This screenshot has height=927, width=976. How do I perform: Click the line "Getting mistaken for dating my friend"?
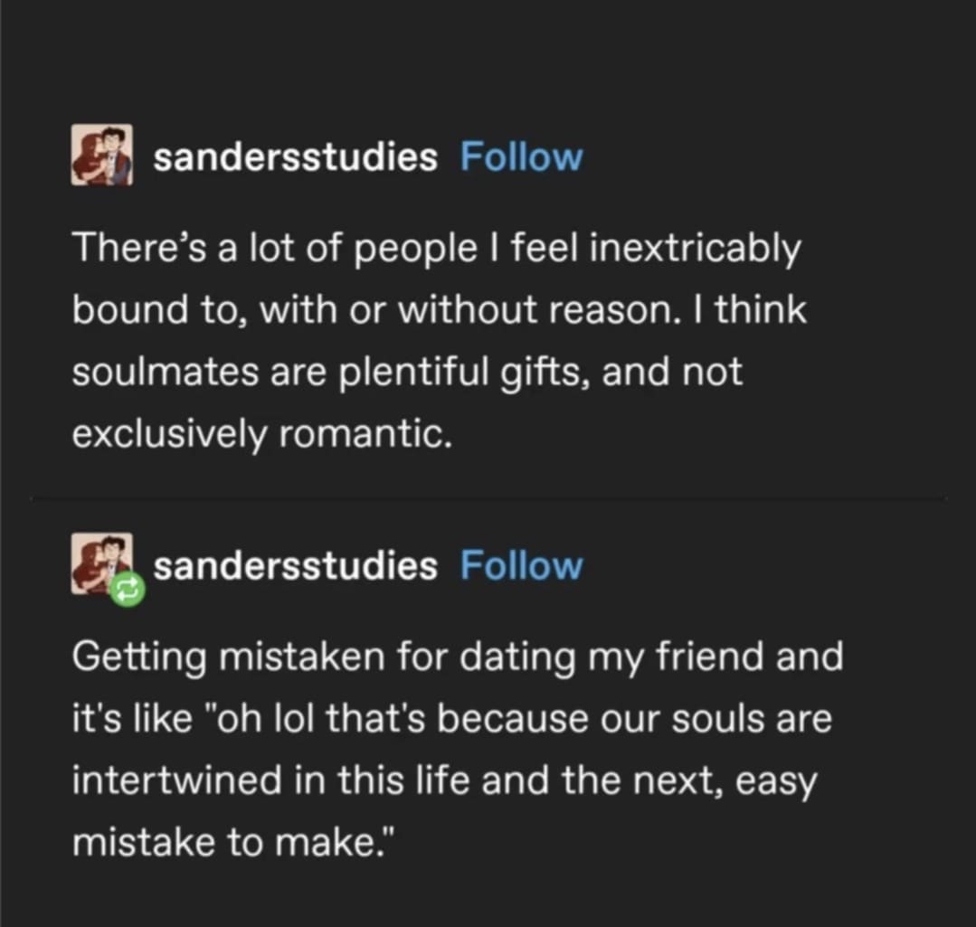[x=457, y=656]
